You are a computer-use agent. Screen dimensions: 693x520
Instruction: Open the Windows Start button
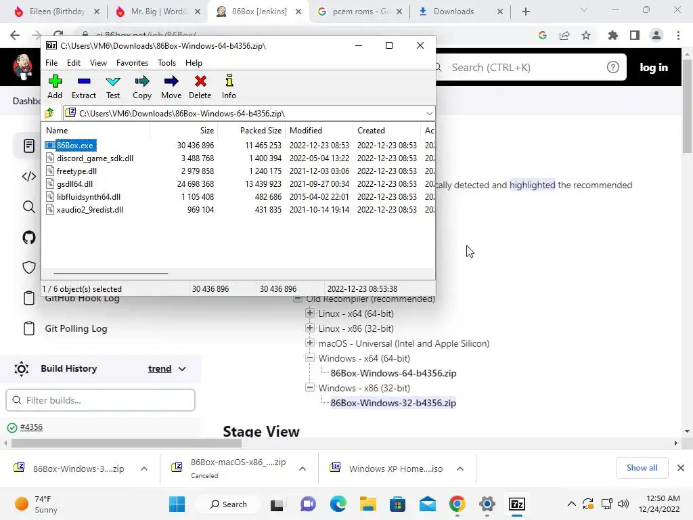[x=177, y=504]
